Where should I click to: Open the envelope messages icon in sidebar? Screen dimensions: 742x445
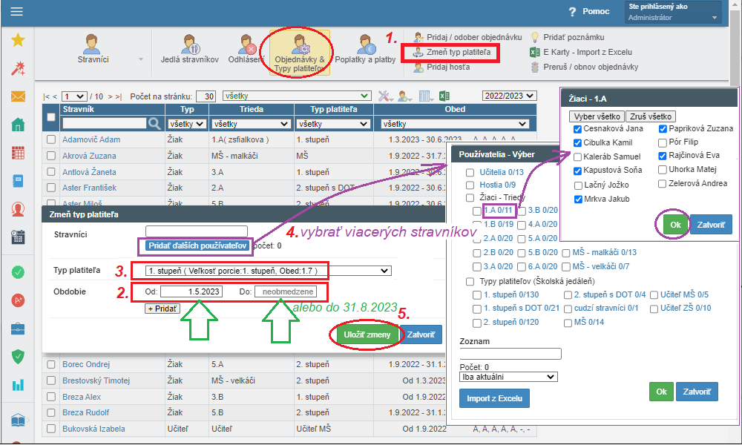point(18,96)
